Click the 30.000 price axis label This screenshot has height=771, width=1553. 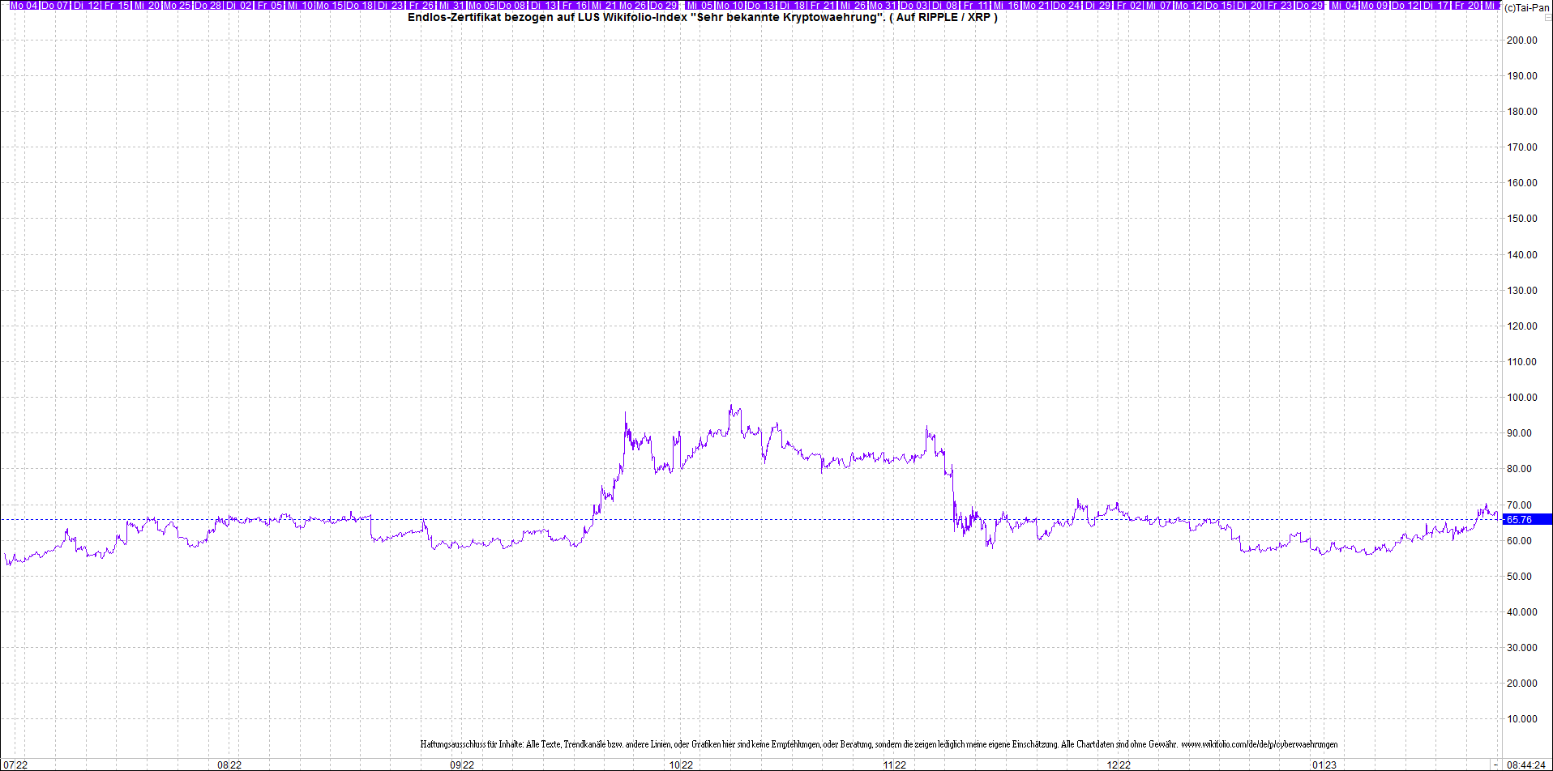[1521, 647]
